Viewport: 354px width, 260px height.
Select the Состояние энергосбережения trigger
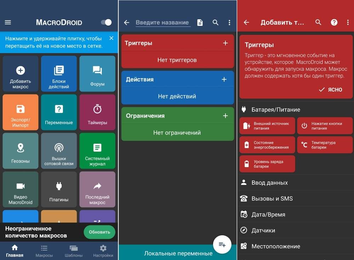[267, 145]
